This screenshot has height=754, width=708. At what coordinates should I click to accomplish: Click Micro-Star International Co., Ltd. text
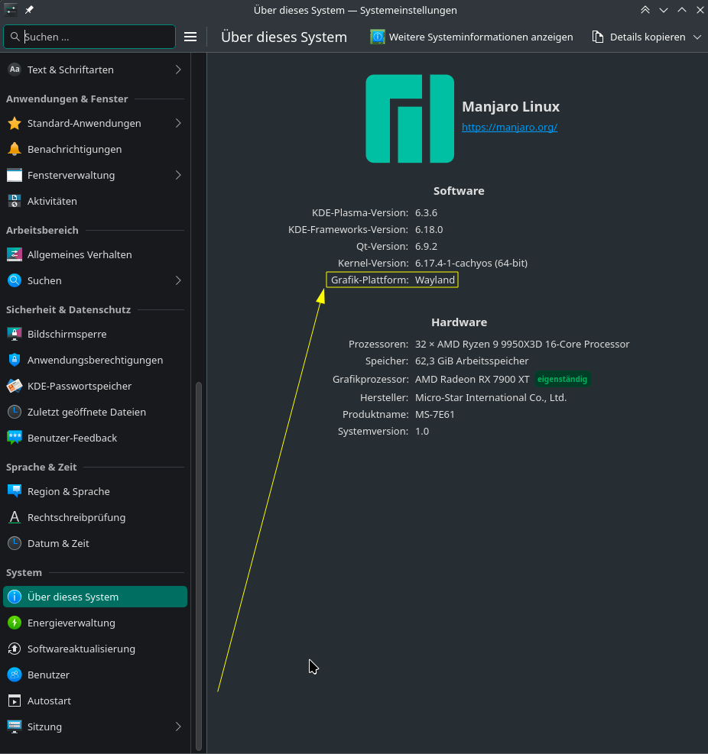490,397
